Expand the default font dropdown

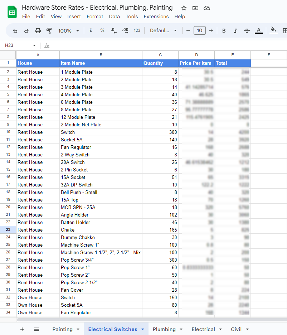[164, 31]
